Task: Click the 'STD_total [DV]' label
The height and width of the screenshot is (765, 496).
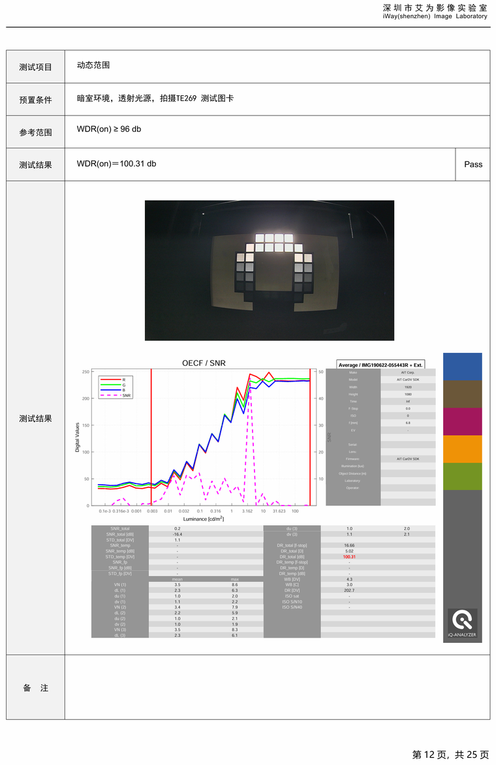Action: point(120,540)
